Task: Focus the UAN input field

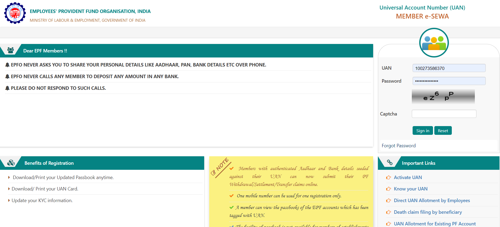Action: pyautogui.click(x=449, y=68)
